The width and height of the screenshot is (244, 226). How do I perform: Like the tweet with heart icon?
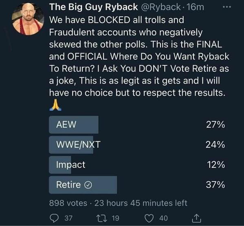(149, 218)
